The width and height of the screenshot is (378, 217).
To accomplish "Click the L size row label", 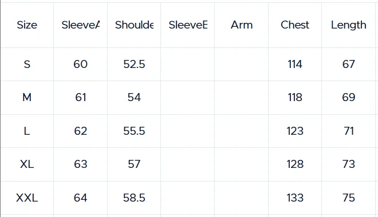I will (x=27, y=131).
